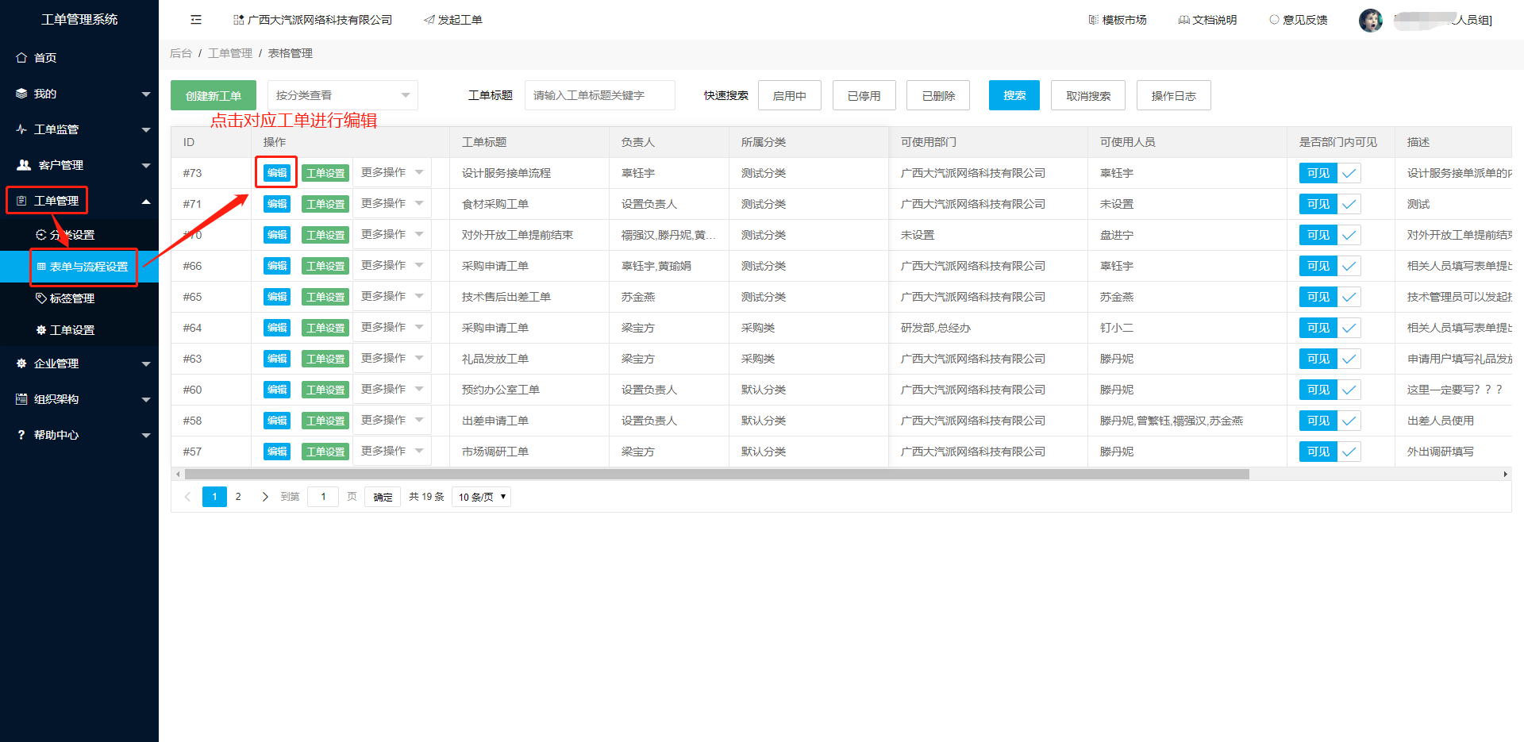This screenshot has height=742, width=1524.
Task: Toggle 可见 switch for ticket #57
Action: pos(1330,452)
